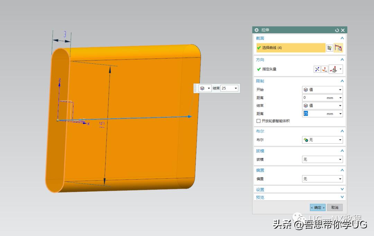This screenshot has height=236, width=374.
Task: Collapse the 限制 section
Action: [342, 81]
